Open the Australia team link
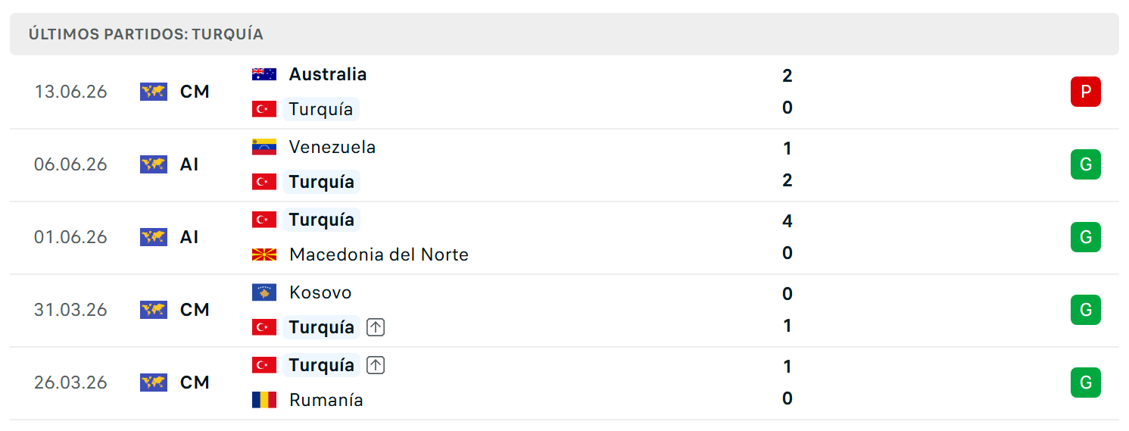This screenshot has height=431, width=1129. [328, 74]
